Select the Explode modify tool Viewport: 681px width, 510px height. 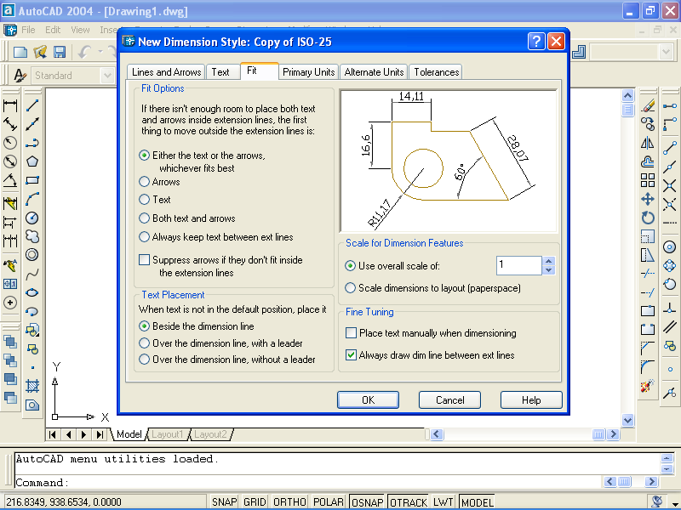click(648, 386)
